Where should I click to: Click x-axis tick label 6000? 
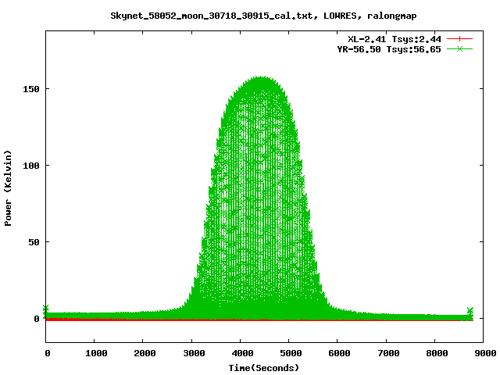(339, 353)
